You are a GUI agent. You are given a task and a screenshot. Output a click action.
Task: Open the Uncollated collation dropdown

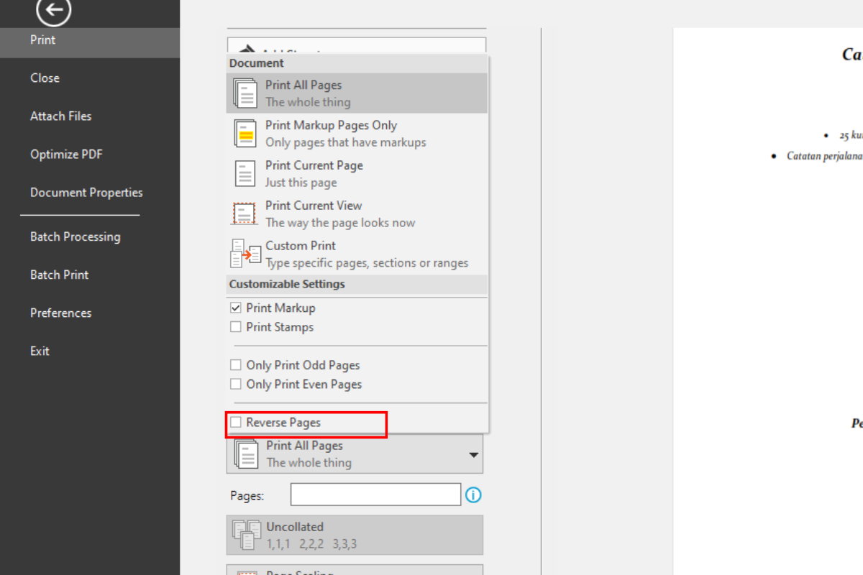coord(355,535)
